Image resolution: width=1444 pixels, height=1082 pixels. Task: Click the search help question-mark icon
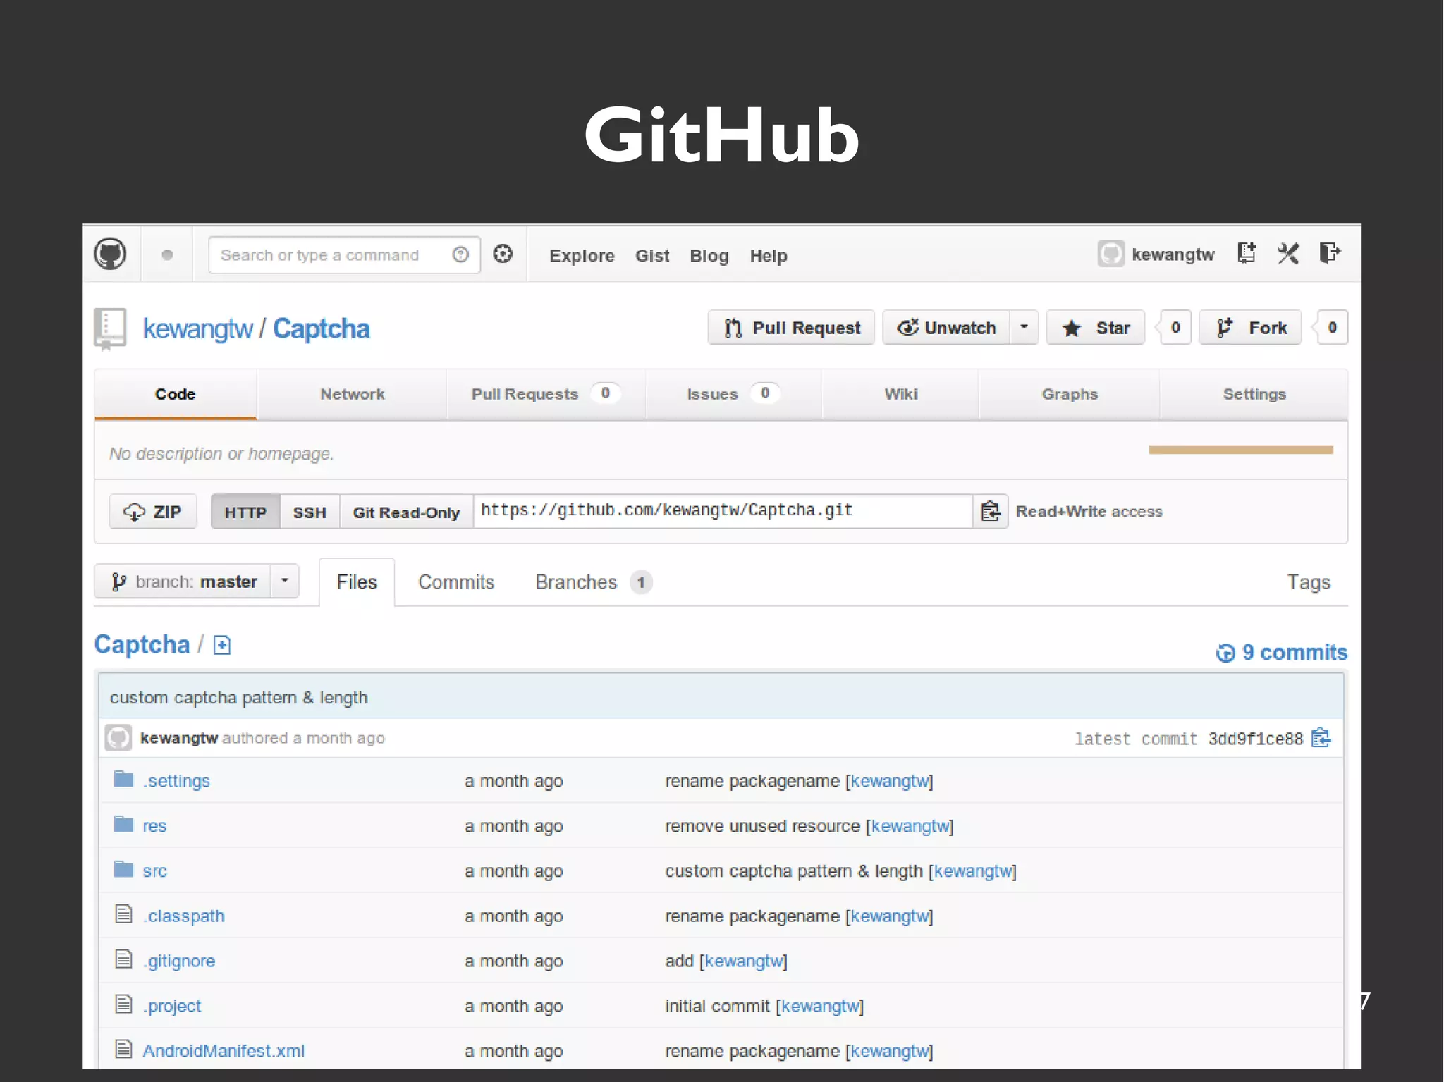click(x=460, y=254)
